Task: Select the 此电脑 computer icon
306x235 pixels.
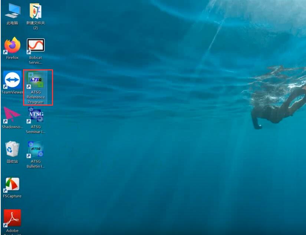Action: click(12, 11)
